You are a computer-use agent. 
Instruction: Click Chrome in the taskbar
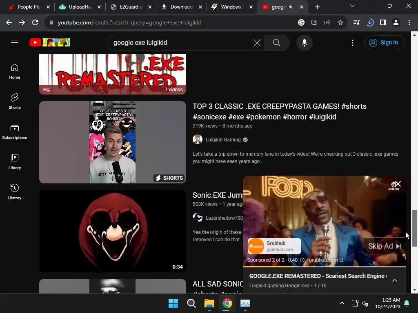[227, 303]
